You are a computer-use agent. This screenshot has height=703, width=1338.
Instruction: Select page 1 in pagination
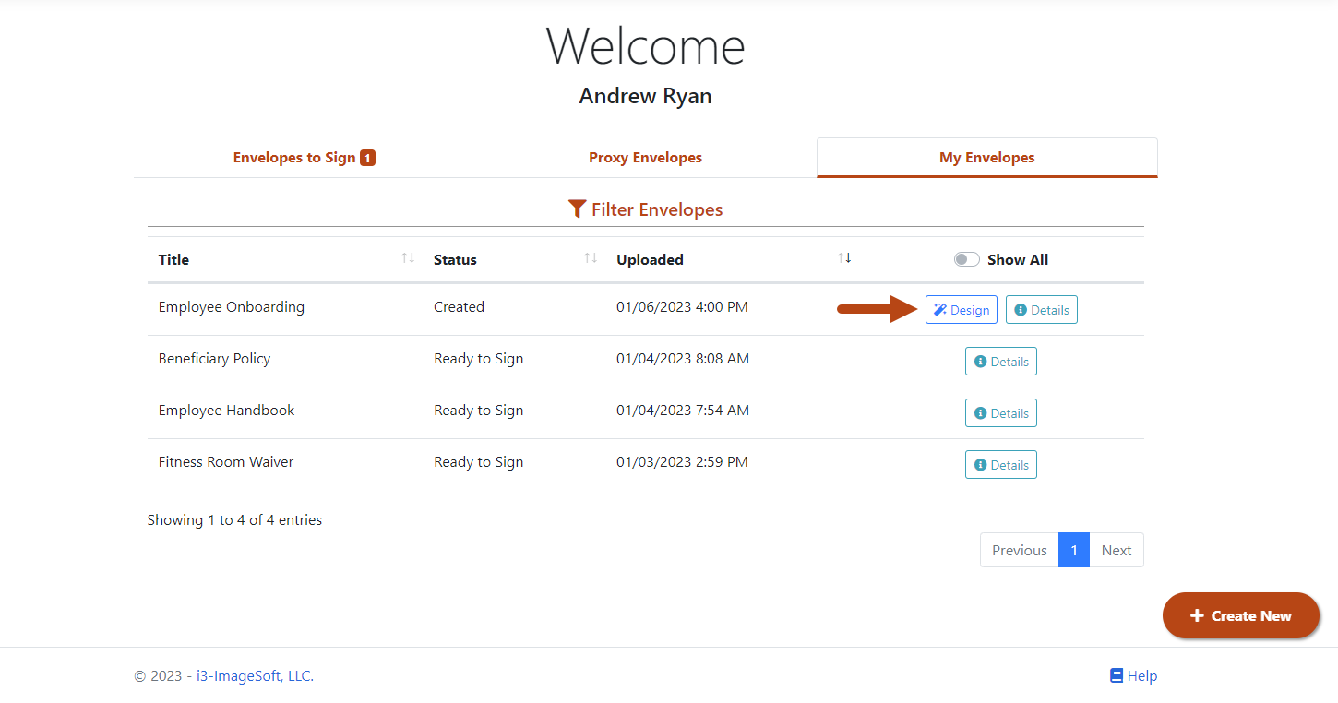(1073, 550)
